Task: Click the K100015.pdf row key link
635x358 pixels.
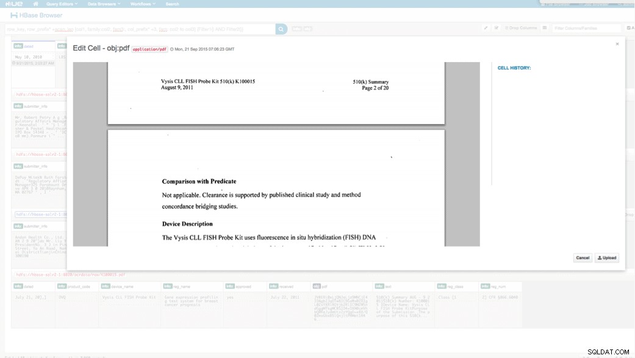Action: (71, 275)
